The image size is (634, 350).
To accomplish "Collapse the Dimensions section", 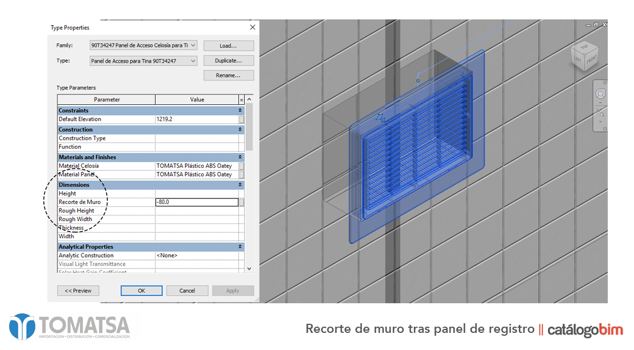I will (239, 184).
